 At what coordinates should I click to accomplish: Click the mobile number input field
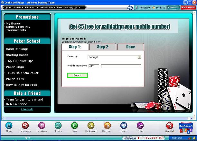(x=121, y=66)
